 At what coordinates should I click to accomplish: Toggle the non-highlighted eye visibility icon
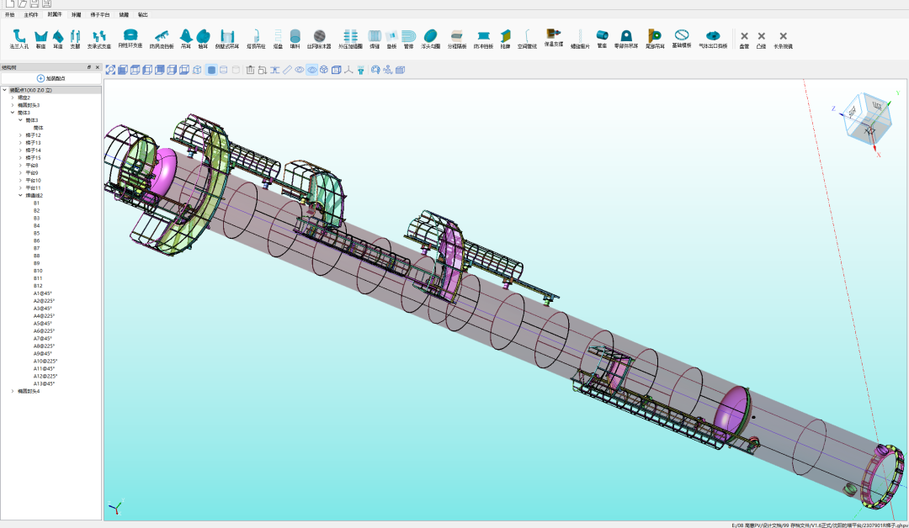click(299, 70)
